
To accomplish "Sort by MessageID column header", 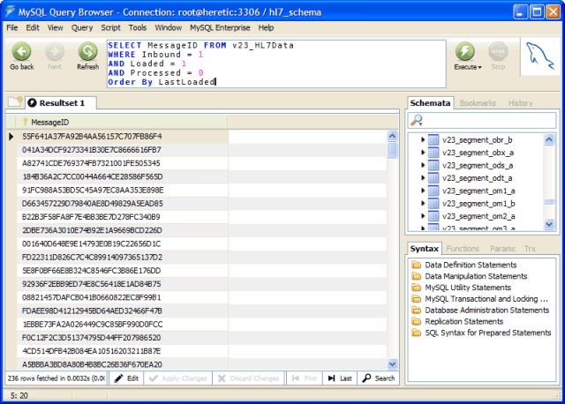I will tap(122, 122).
